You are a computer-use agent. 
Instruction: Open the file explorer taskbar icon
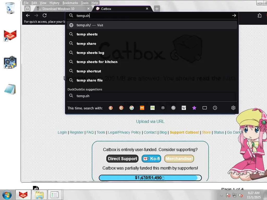pos(39,195)
